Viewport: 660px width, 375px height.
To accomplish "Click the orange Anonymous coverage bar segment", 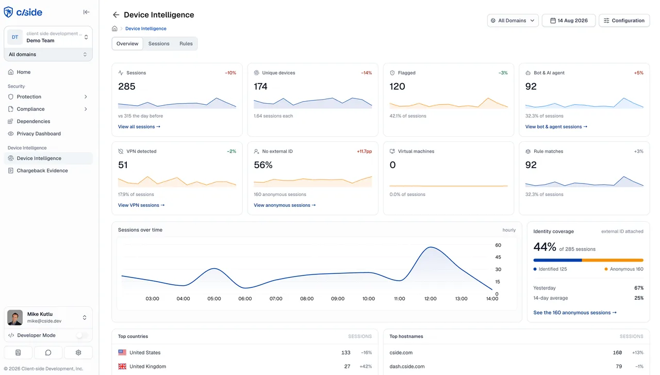I will (x=613, y=260).
